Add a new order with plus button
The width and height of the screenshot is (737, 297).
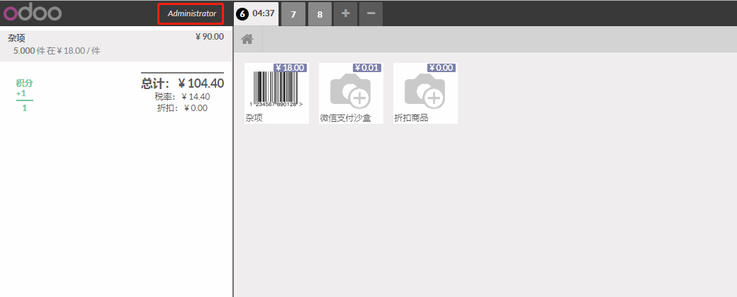[x=346, y=13]
